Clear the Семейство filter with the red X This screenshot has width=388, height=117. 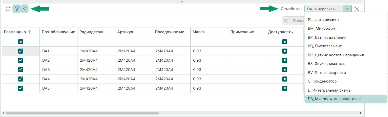point(357,9)
